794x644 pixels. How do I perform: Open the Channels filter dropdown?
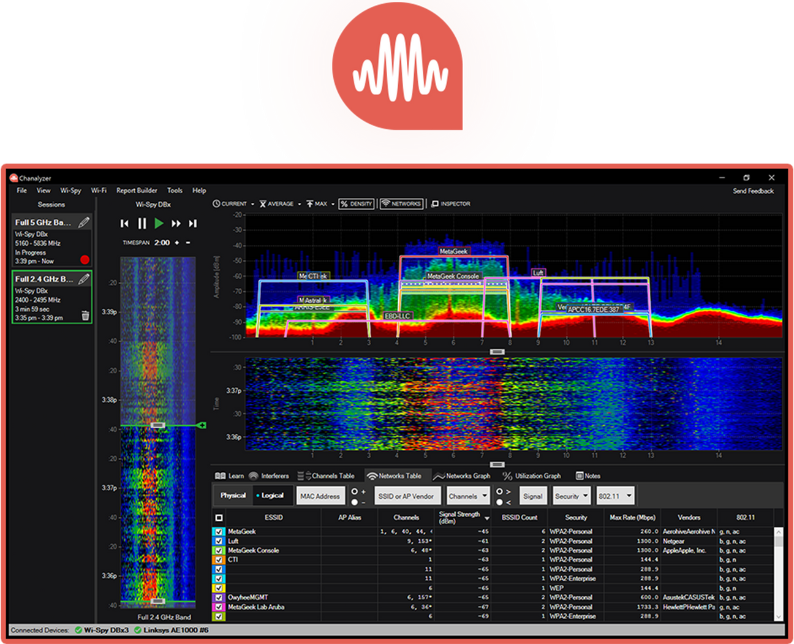(x=467, y=495)
